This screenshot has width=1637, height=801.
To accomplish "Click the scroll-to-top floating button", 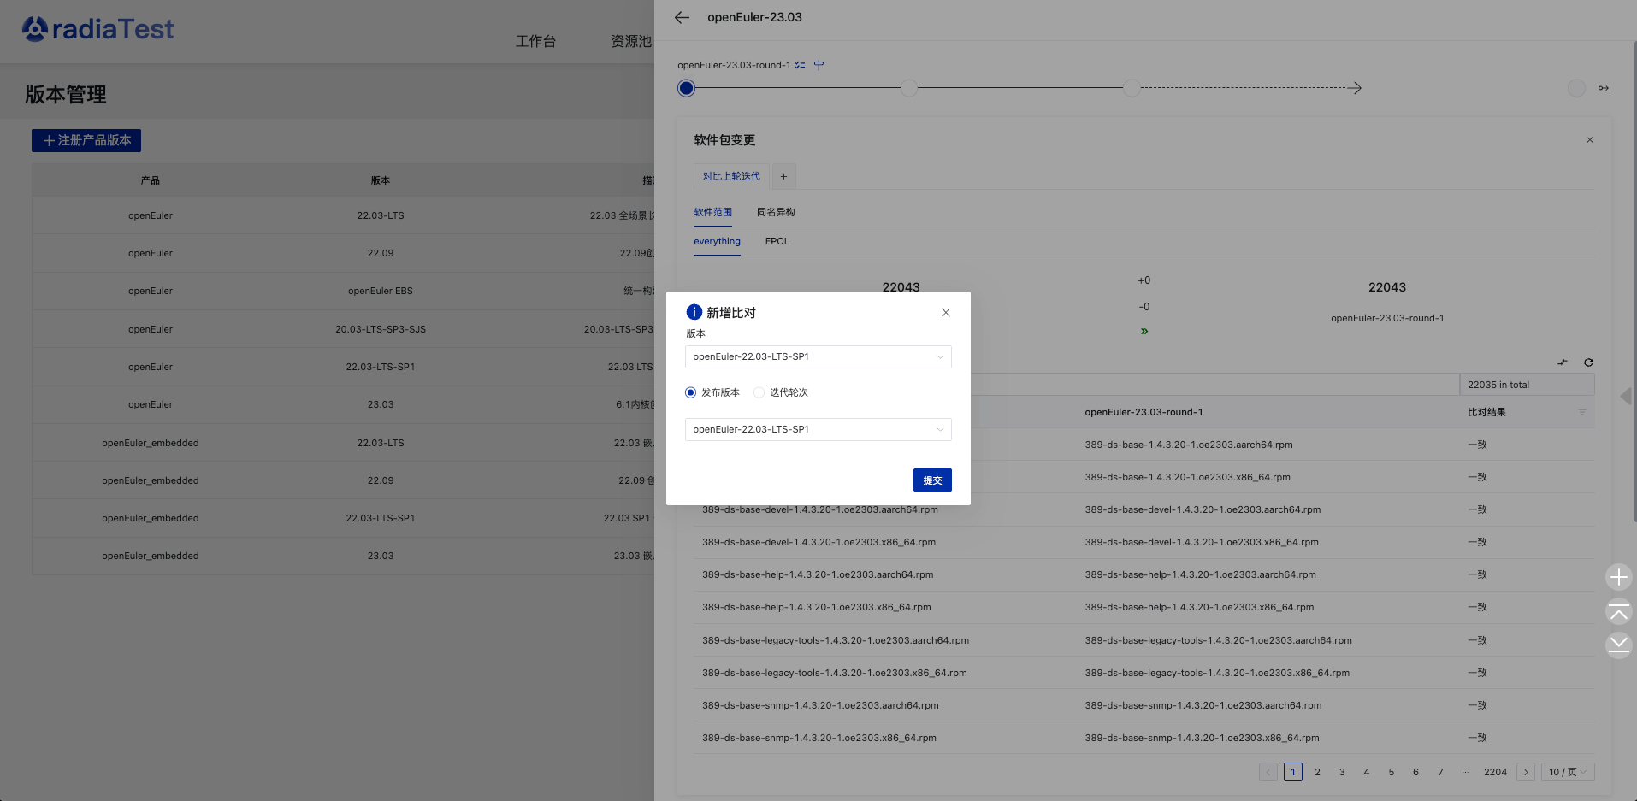I will [x=1618, y=611].
